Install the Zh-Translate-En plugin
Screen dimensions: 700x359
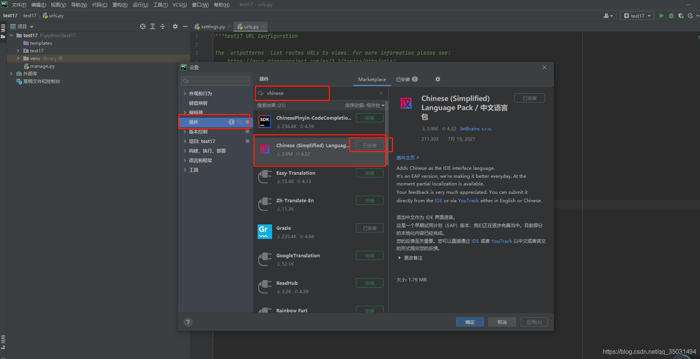coord(370,200)
